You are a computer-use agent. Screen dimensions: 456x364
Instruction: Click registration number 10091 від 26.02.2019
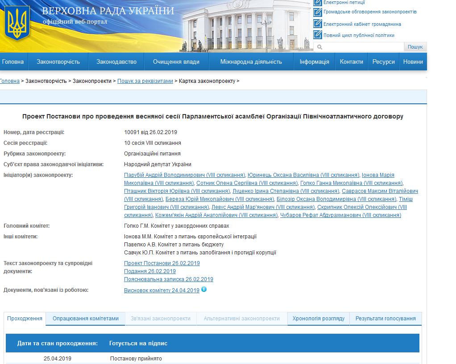[150, 132]
